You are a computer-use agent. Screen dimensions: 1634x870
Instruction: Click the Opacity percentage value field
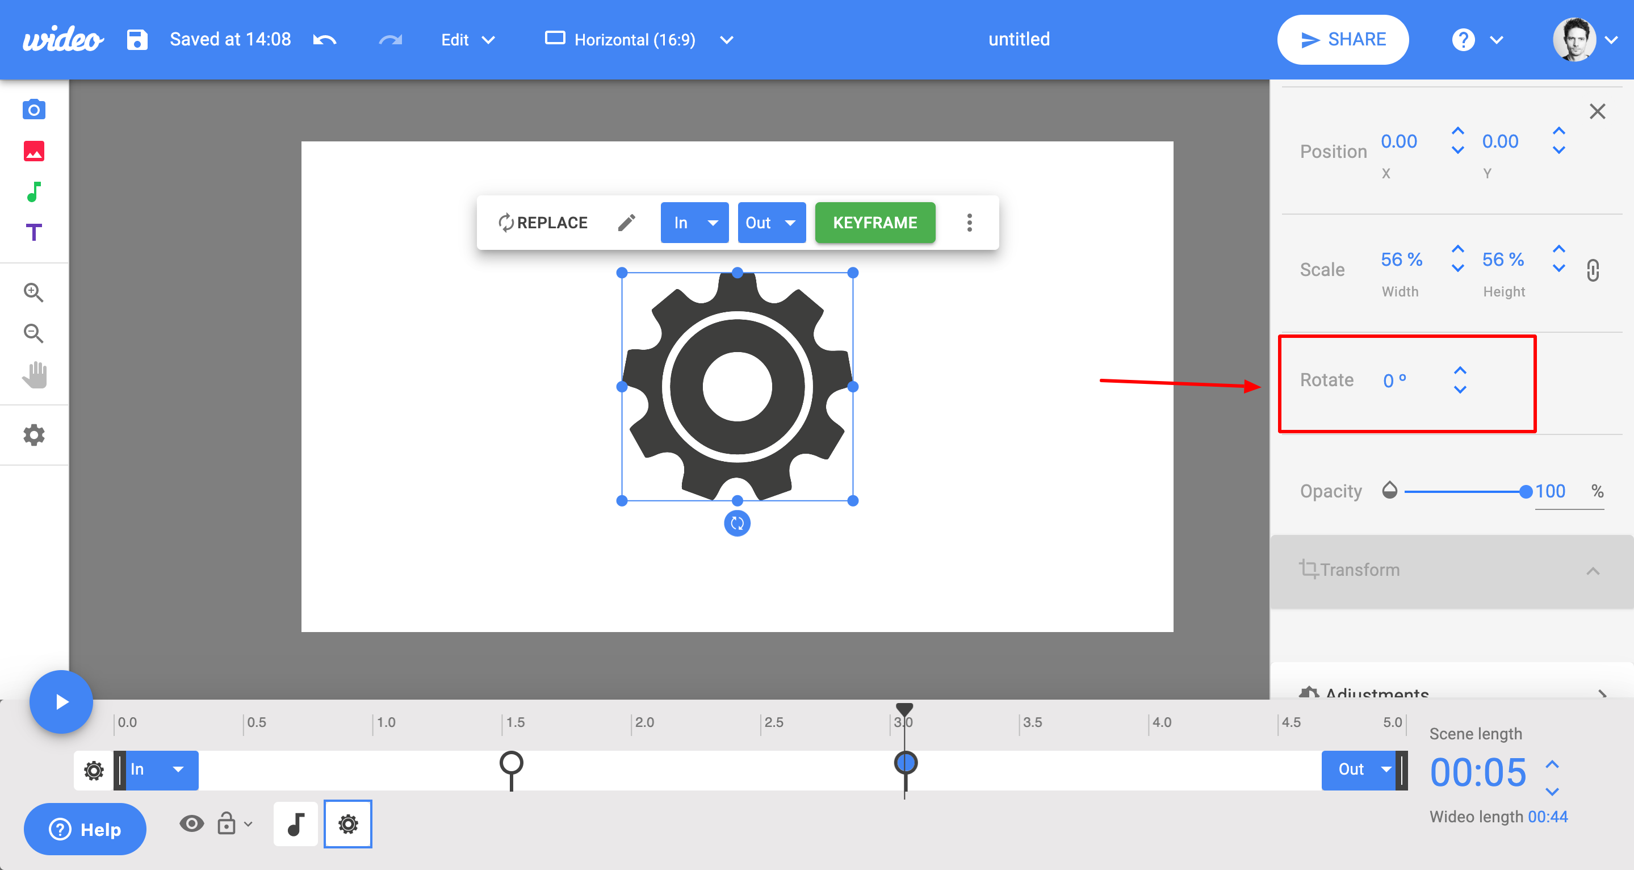click(1569, 492)
